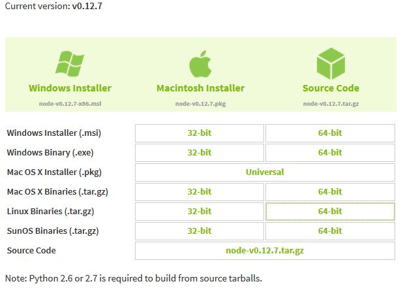Open the Source Code heading in banner
This screenshot has width=403, height=288.
click(x=331, y=88)
